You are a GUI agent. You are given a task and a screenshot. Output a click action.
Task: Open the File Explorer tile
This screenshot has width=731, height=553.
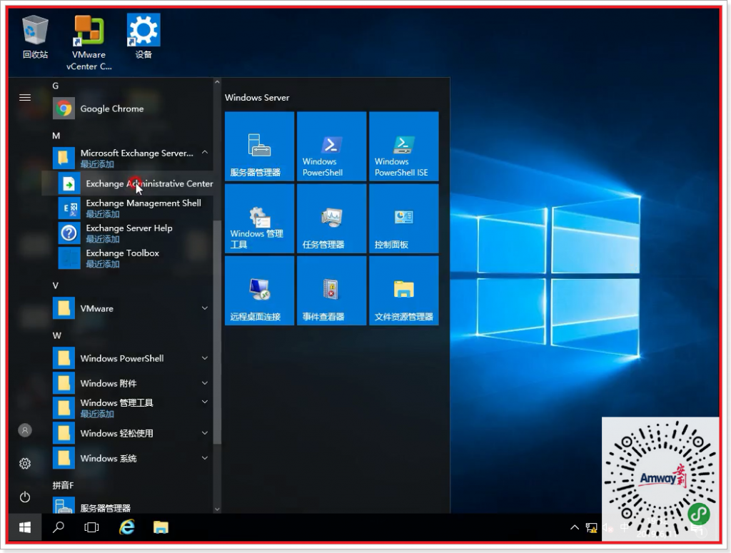tap(403, 290)
